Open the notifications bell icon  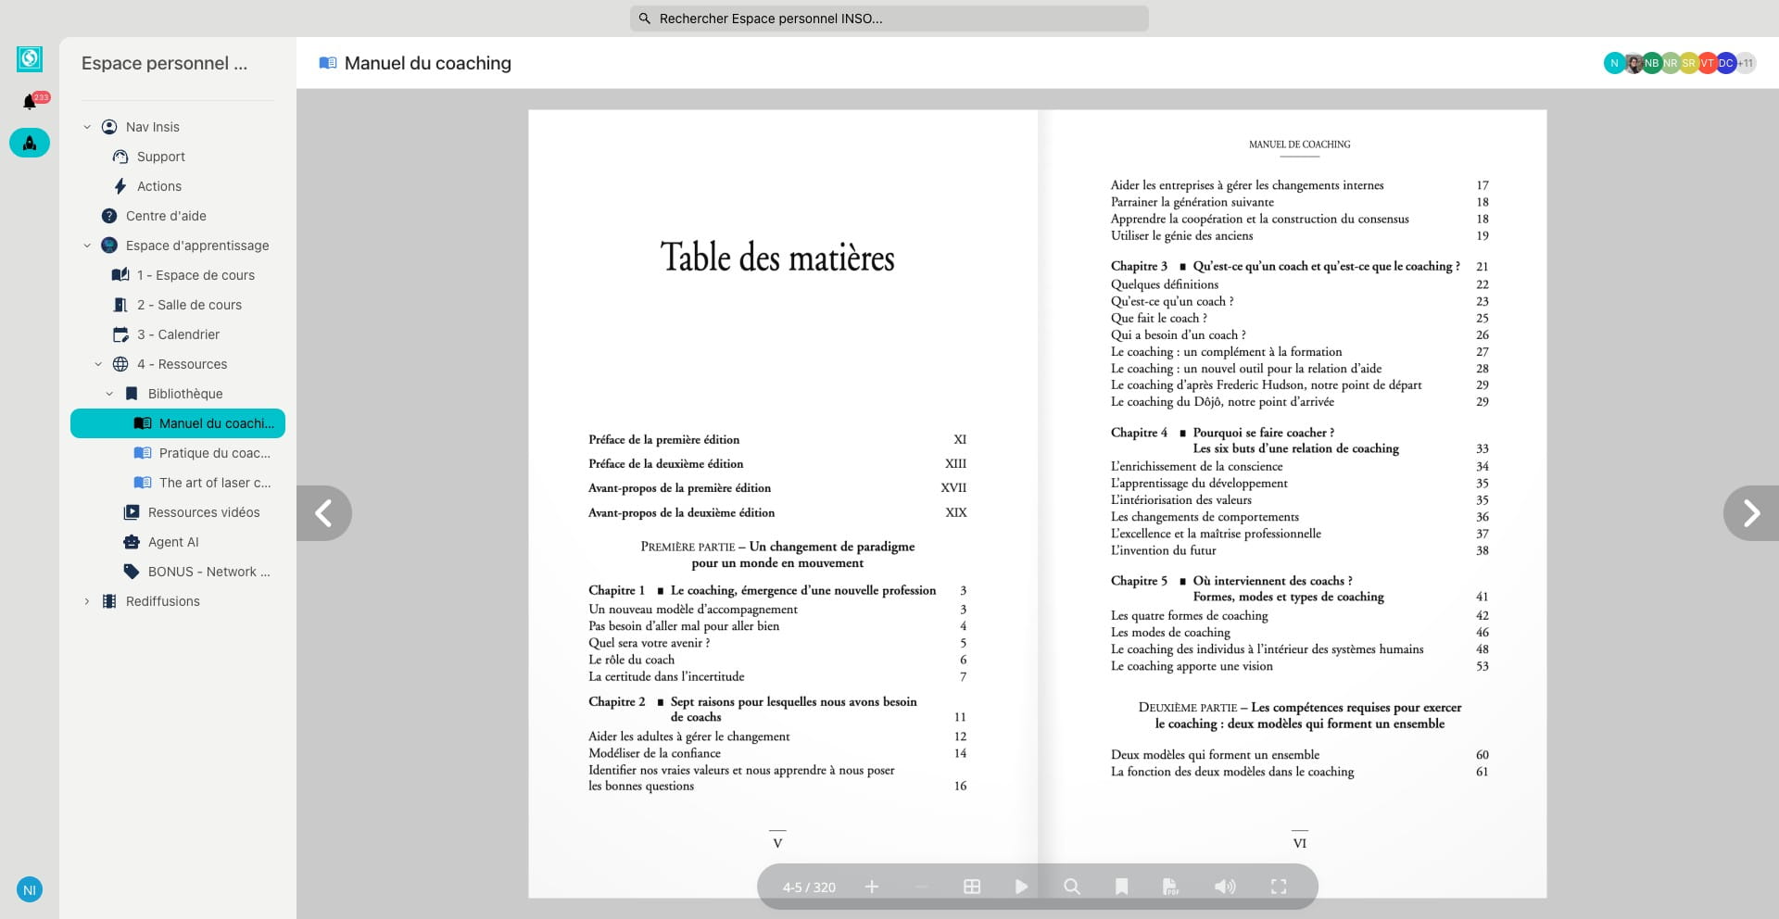[30, 102]
